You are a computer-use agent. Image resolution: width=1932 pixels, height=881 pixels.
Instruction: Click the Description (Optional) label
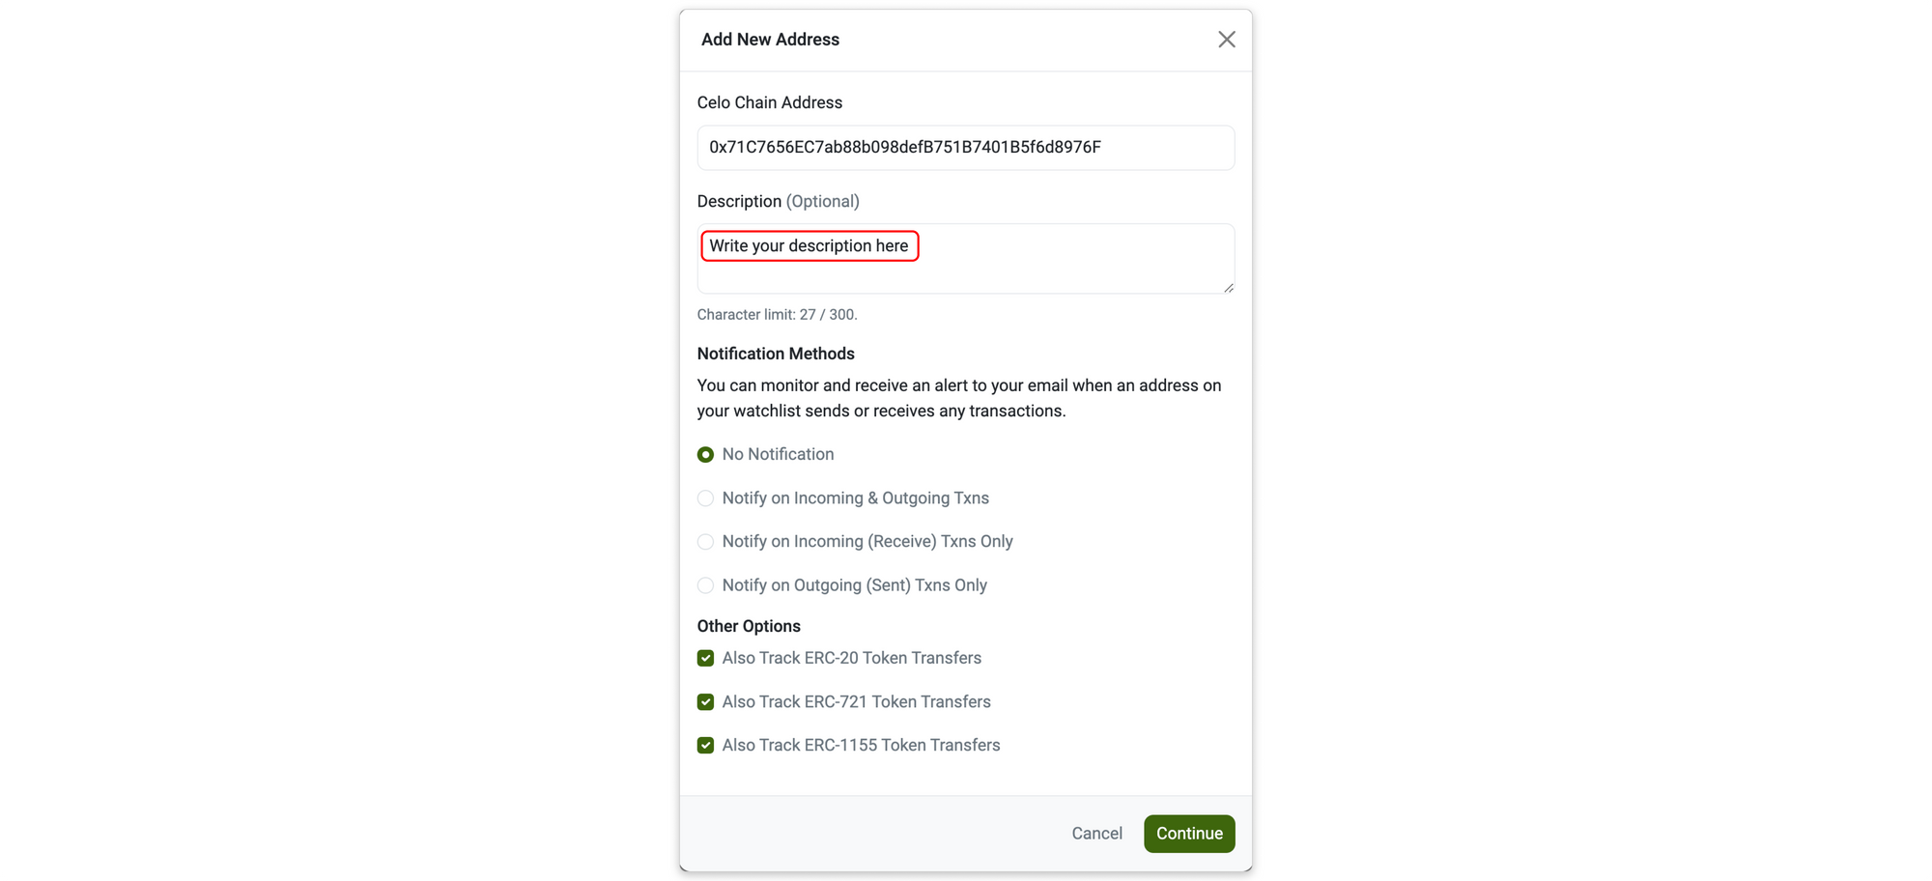(x=779, y=201)
